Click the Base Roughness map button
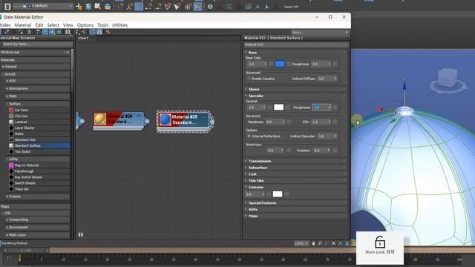 point(335,65)
